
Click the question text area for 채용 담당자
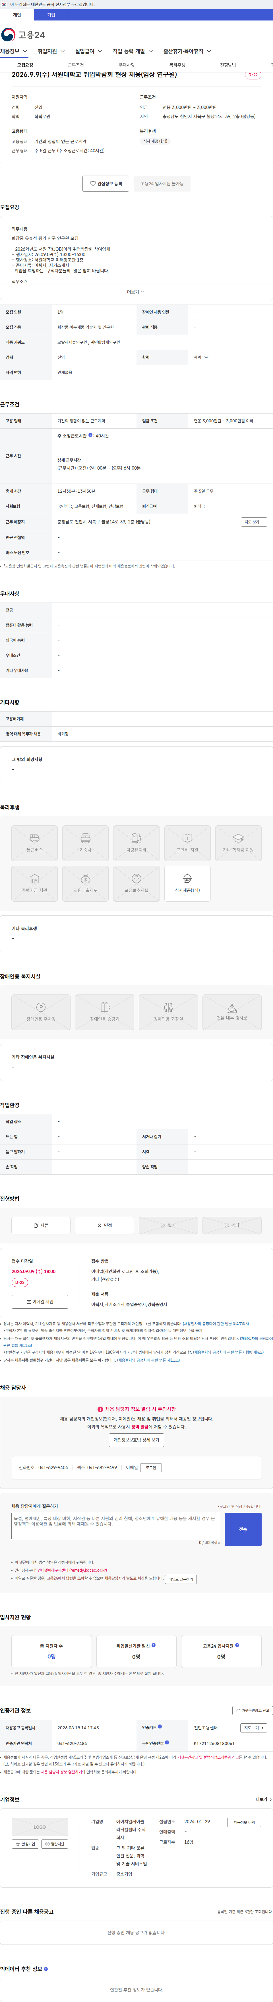point(115,1526)
